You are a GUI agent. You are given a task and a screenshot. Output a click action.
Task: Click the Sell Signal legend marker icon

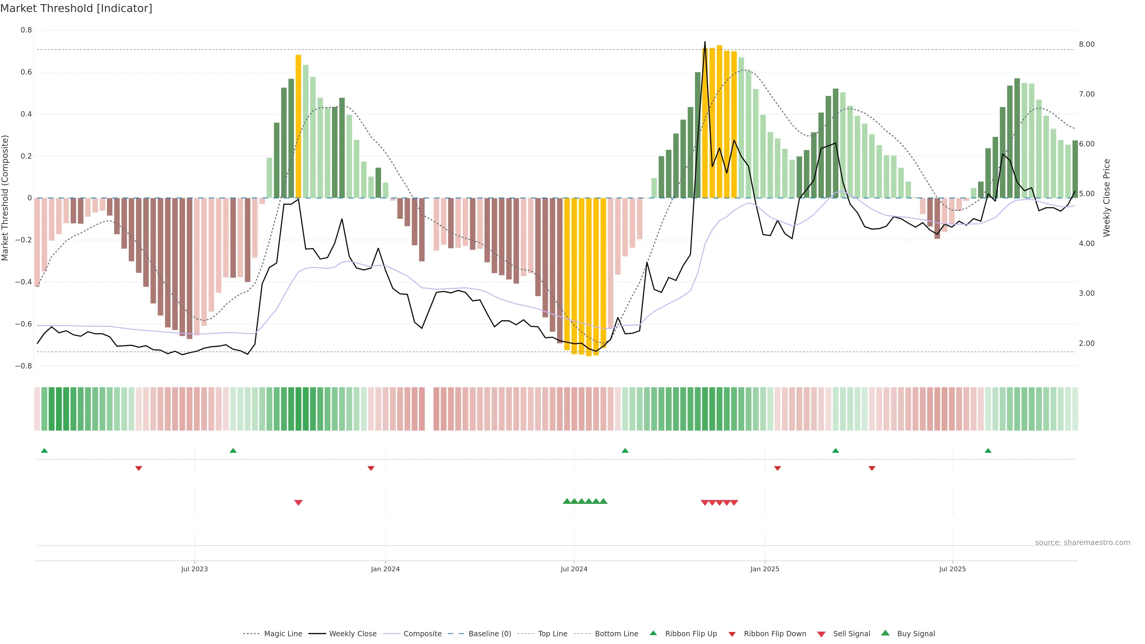coord(821,634)
